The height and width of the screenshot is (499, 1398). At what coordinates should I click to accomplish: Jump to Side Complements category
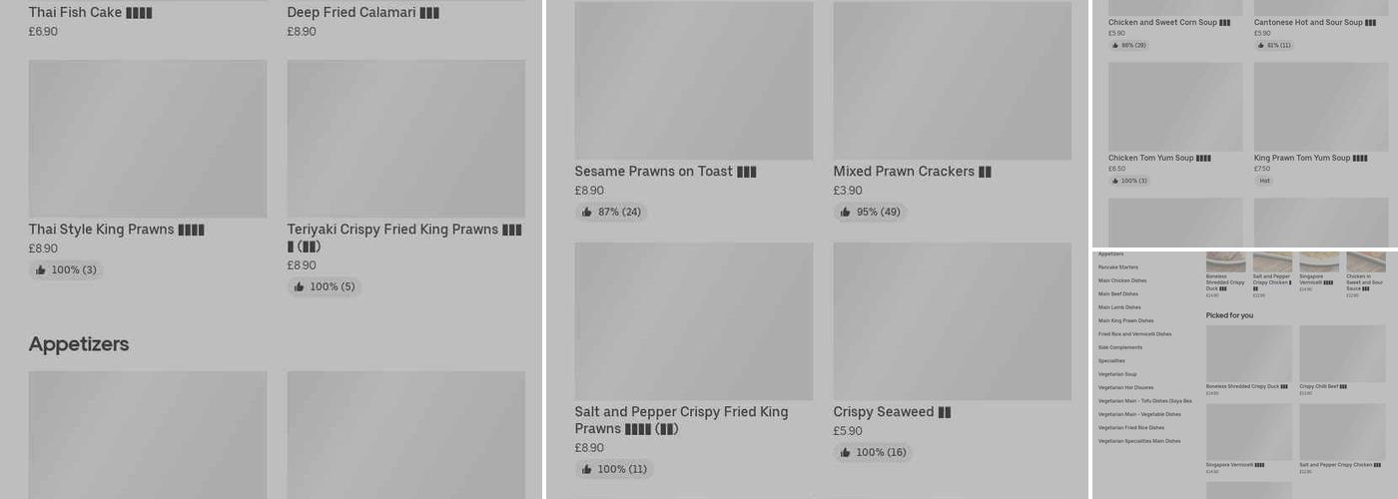pos(1119,347)
